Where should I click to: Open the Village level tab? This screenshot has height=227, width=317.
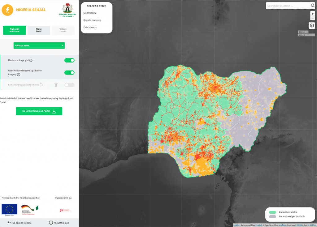(x=63, y=30)
